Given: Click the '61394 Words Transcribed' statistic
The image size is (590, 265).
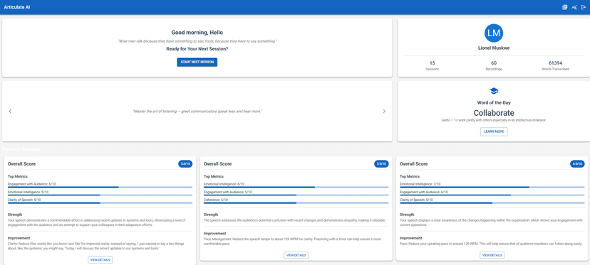Looking at the screenshot, I should pos(555,65).
